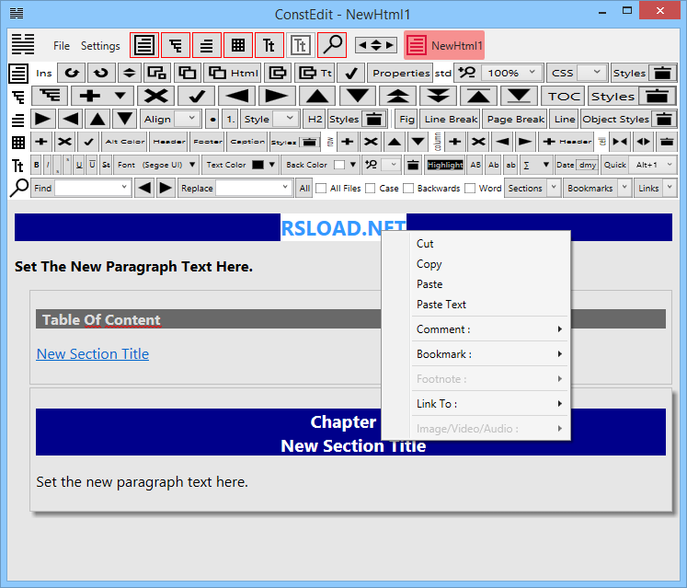This screenshot has width=687, height=588.
Task: Open the Settings menu
Action: click(100, 46)
